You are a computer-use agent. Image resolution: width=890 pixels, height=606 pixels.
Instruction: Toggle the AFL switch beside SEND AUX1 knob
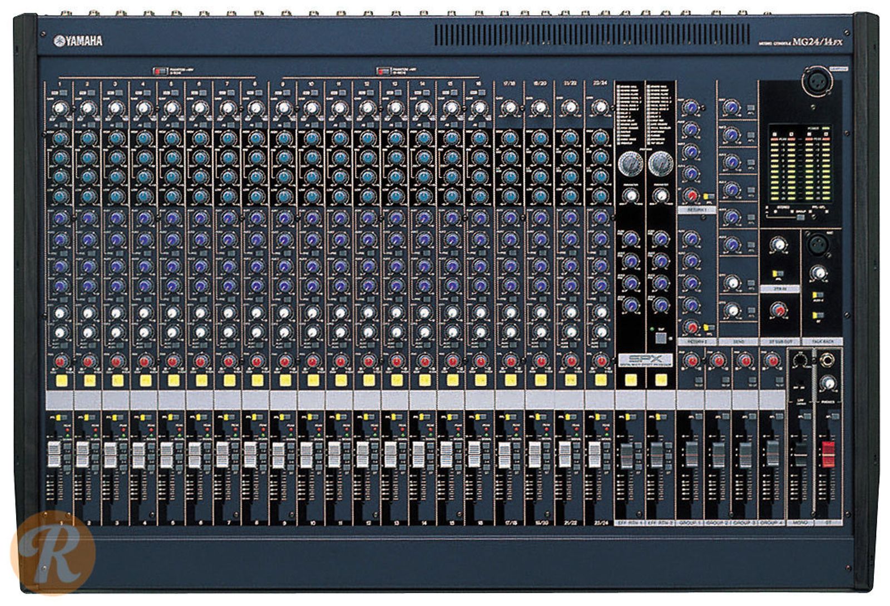751,108
